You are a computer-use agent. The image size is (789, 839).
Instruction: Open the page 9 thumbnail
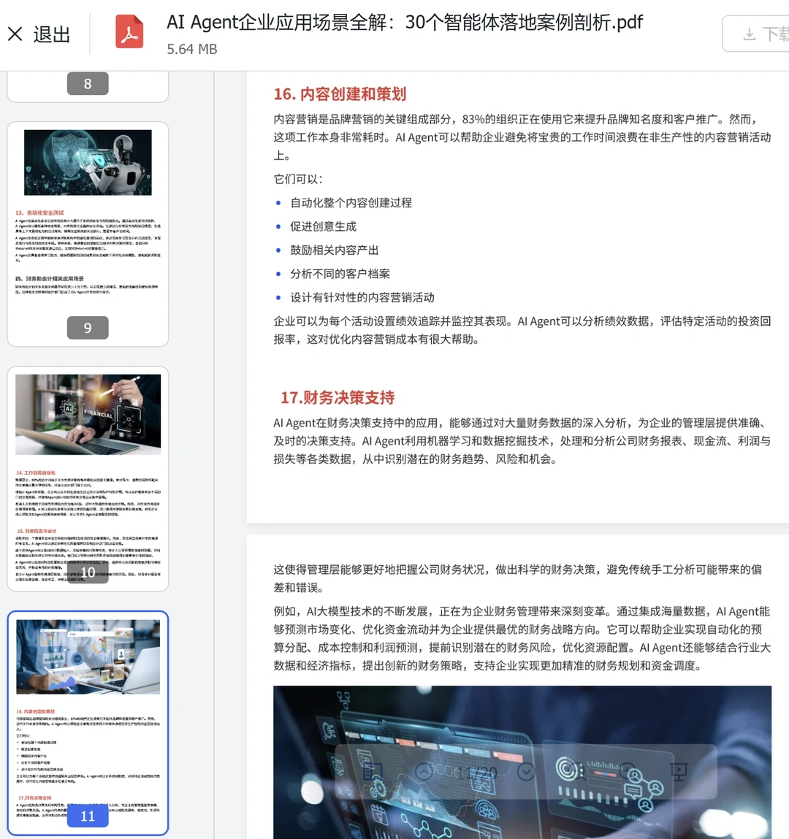click(x=88, y=234)
